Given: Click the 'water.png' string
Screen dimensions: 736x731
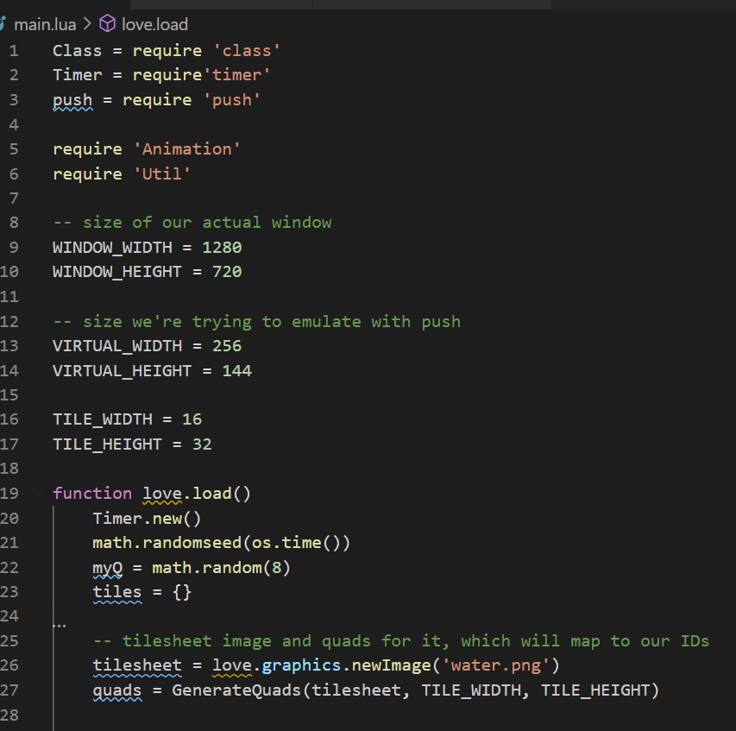Looking at the screenshot, I should point(495,665).
